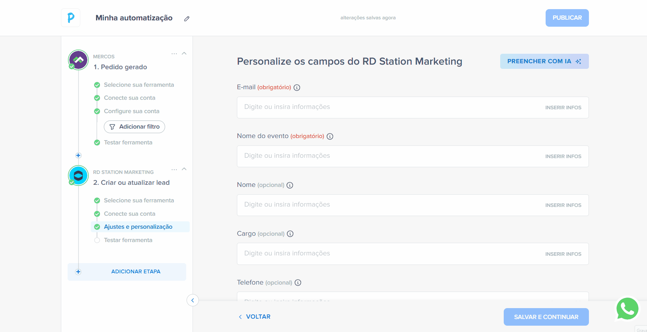Open the more options dots for RD Station step
This screenshot has height=332, width=647.
click(174, 169)
